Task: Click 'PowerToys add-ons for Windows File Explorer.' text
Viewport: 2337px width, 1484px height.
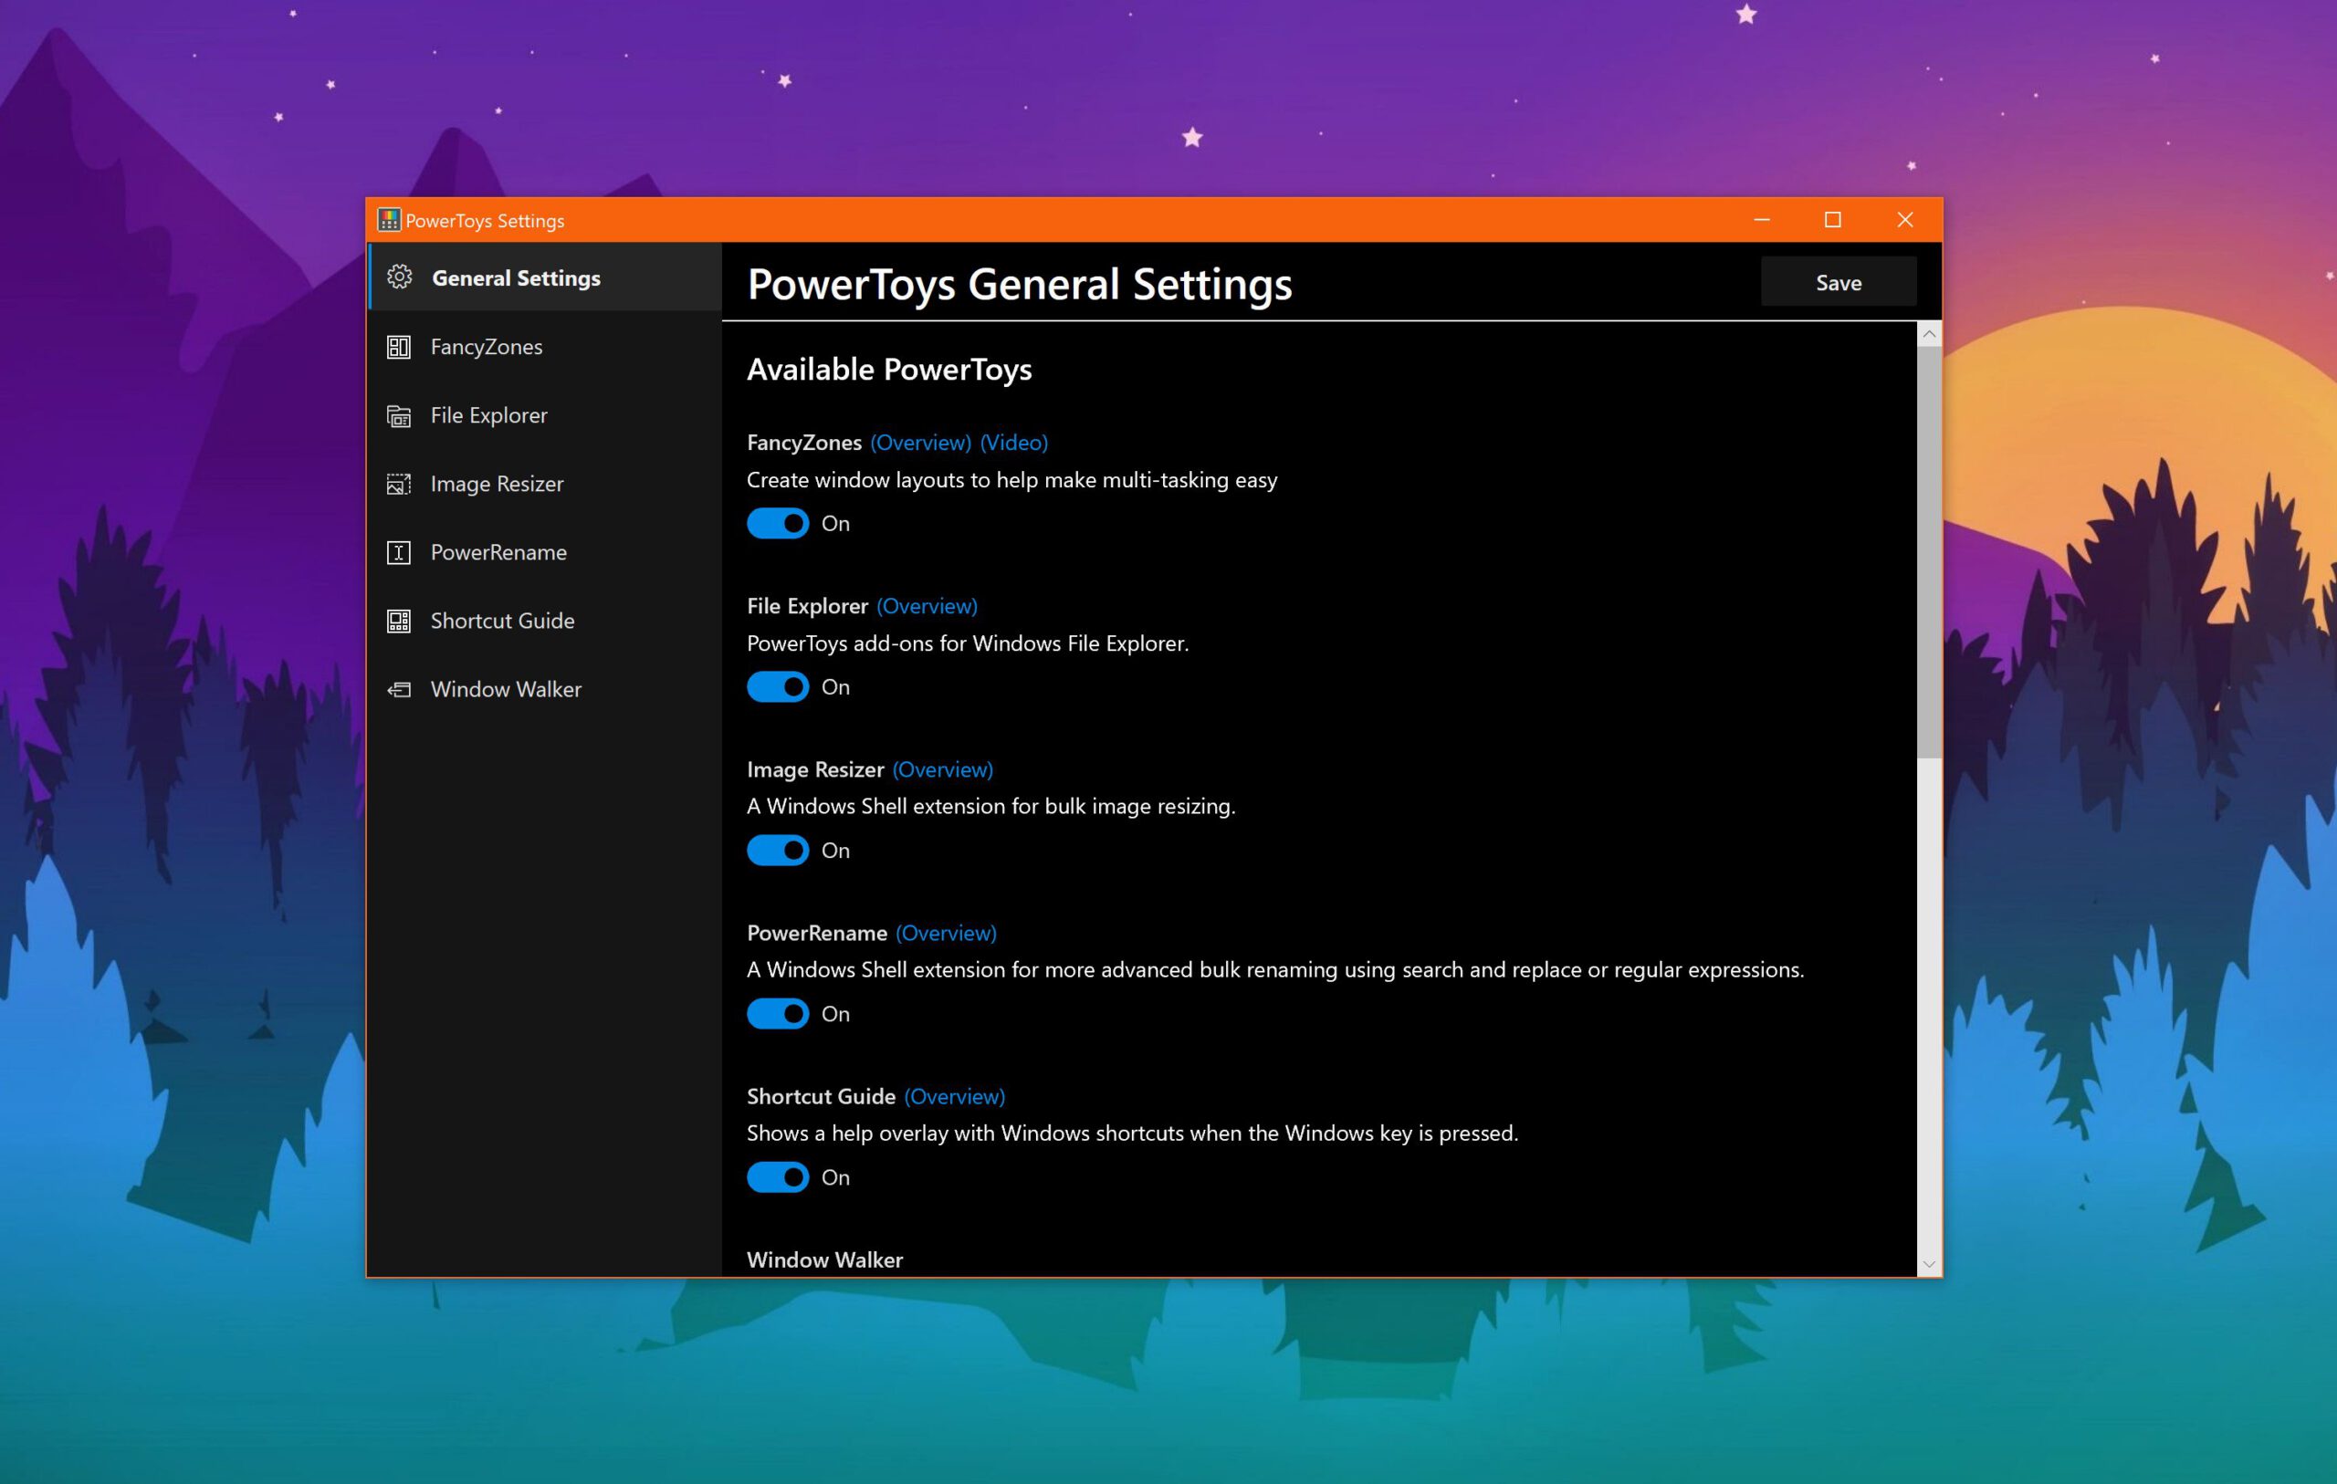Action: coord(968,643)
